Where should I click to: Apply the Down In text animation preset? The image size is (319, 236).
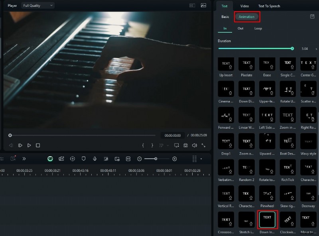[267, 219]
